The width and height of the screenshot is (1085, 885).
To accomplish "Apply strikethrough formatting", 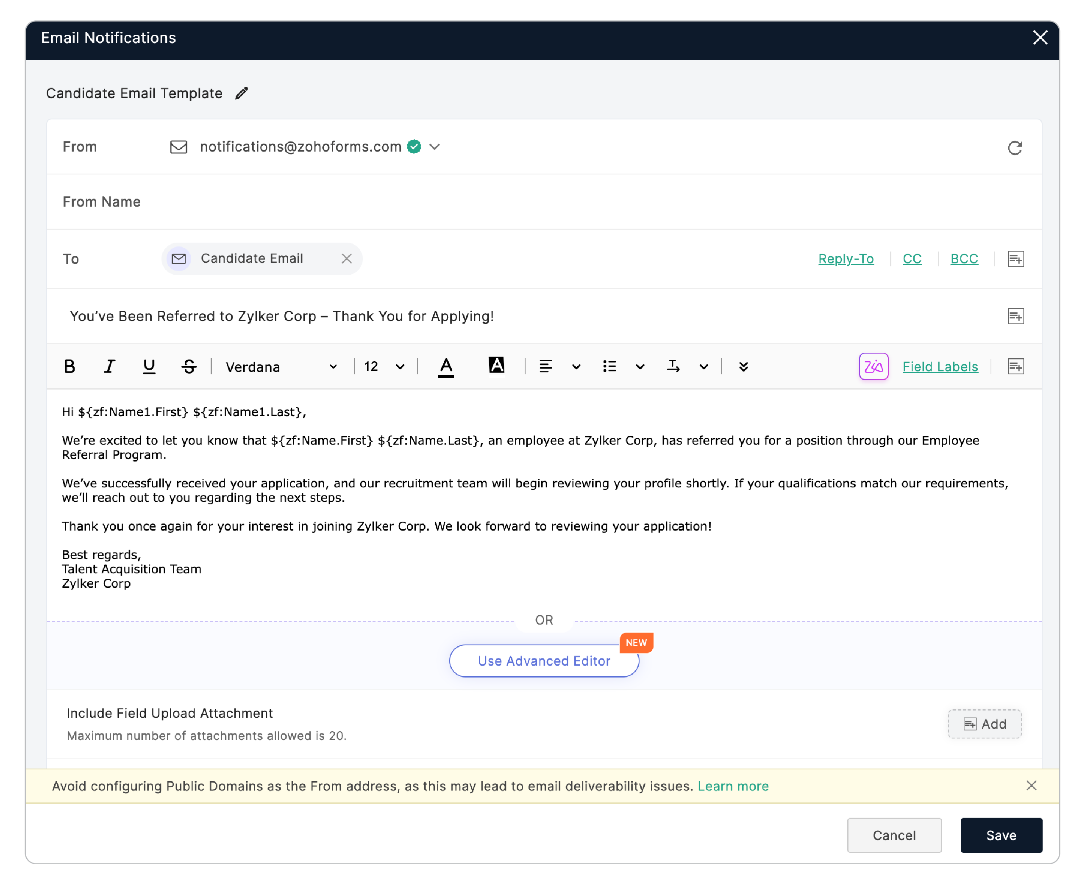I will 188,366.
